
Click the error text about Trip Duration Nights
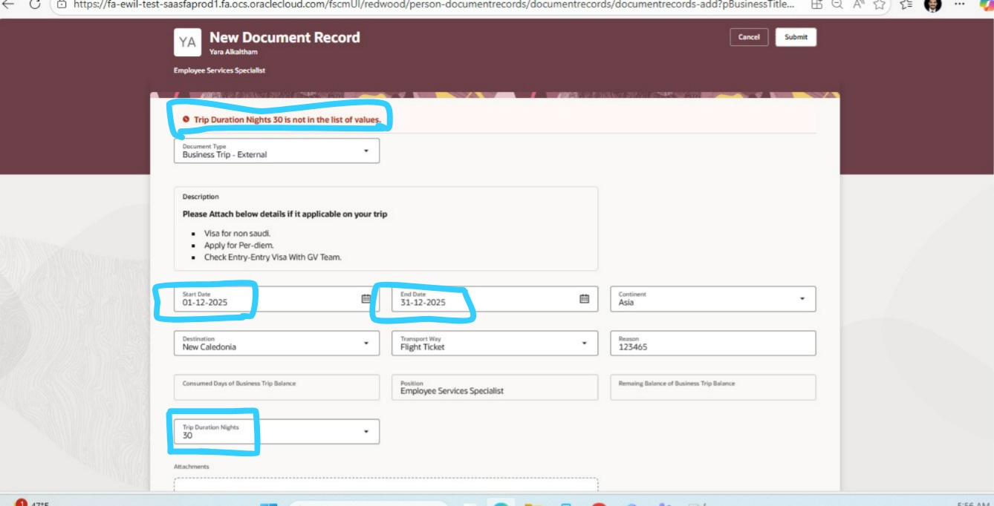288,119
